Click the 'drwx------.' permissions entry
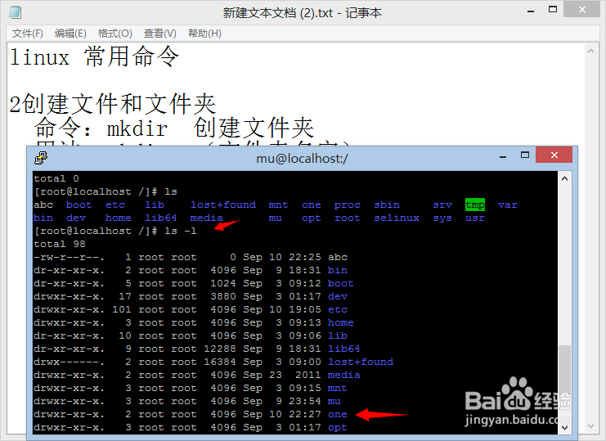 pyautogui.click(x=70, y=362)
